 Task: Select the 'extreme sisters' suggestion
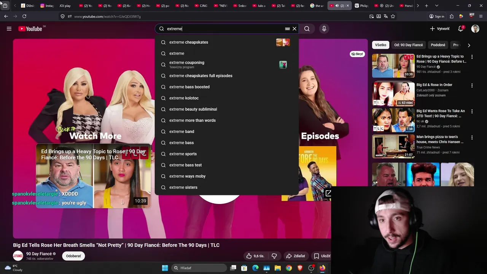(227, 187)
